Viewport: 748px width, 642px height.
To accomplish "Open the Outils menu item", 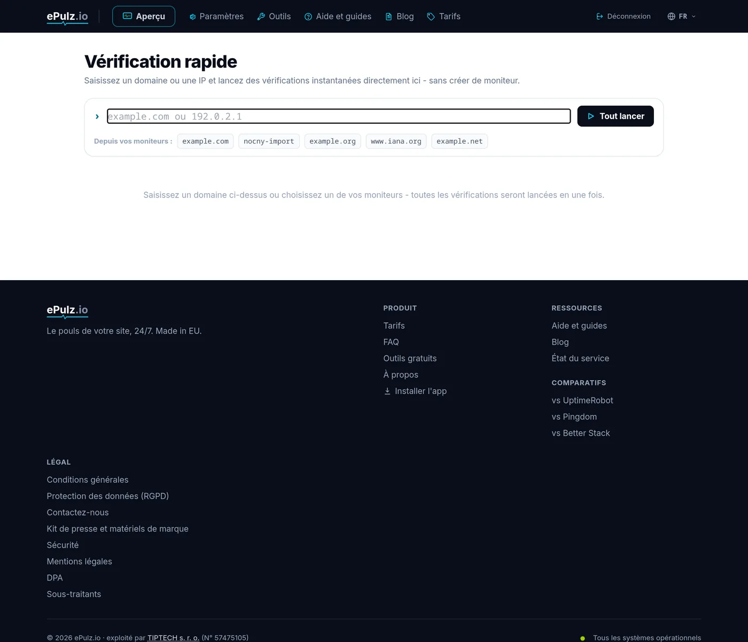I will pos(274,17).
